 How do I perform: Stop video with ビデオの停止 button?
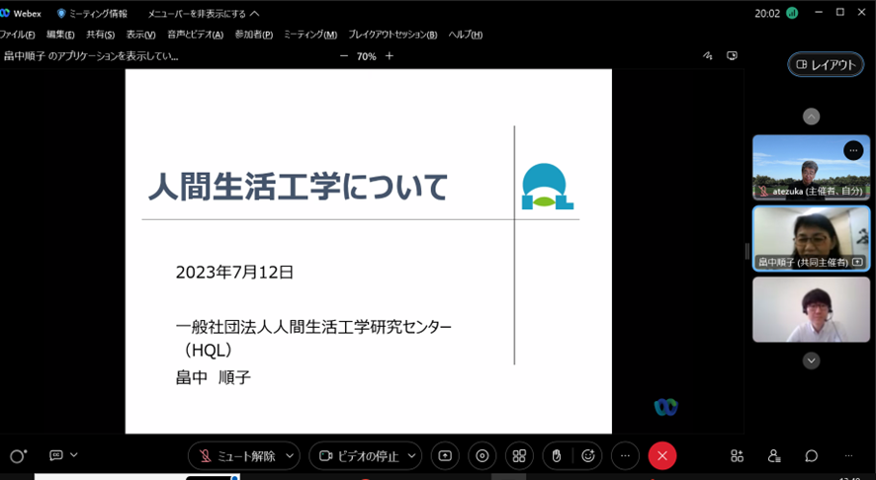pyautogui.click(x=357, y=455)
